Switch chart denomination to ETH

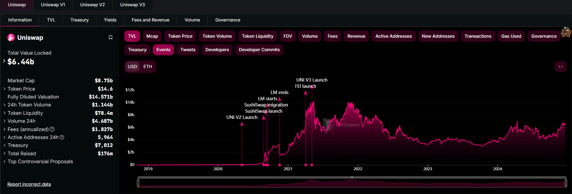point(148,66)
